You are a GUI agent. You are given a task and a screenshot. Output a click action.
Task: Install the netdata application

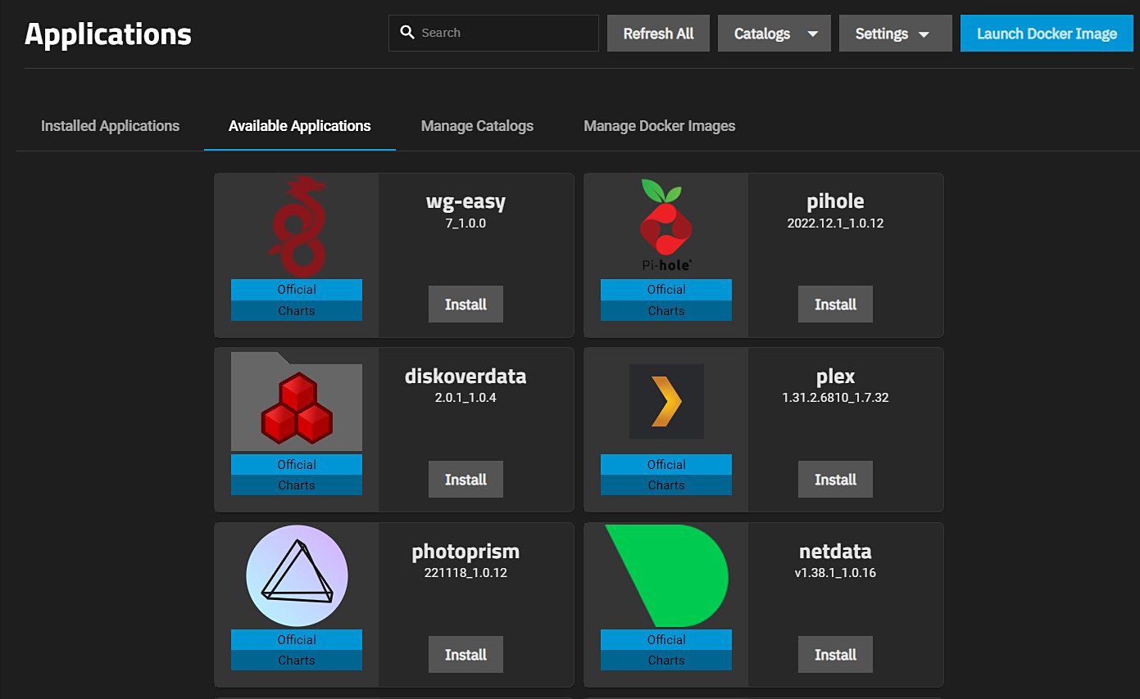[x=835, y=655]
